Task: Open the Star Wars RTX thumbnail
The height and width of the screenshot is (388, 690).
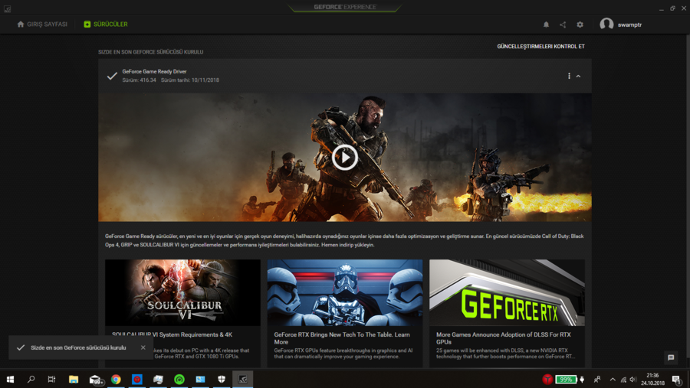Action: pyautogui.click(x=344, y=292)
